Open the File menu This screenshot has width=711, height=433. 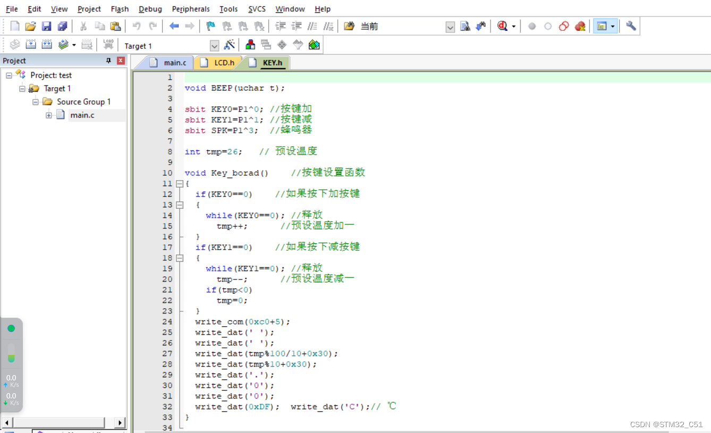pos(12,9)
